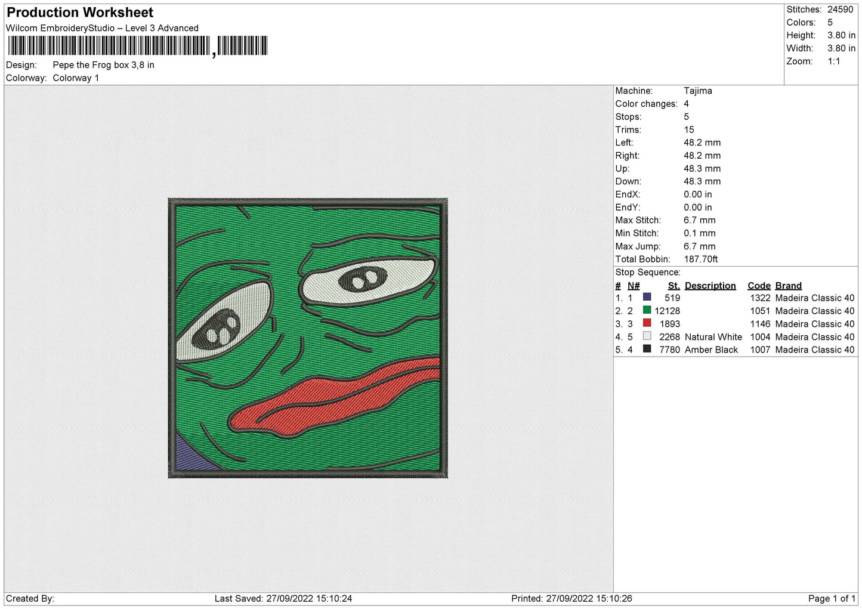Click the stitch count 7780
The height and width of the screenshot is (609, 862).
pyautogui.click(x=669, y=350)
